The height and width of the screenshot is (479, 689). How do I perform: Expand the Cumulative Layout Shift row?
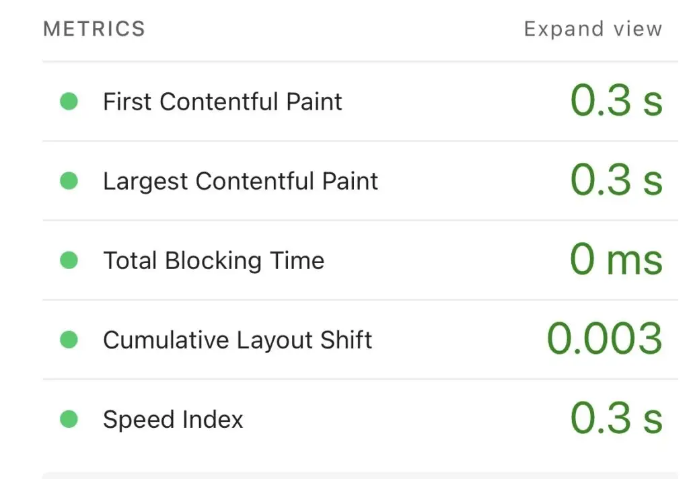237,340
